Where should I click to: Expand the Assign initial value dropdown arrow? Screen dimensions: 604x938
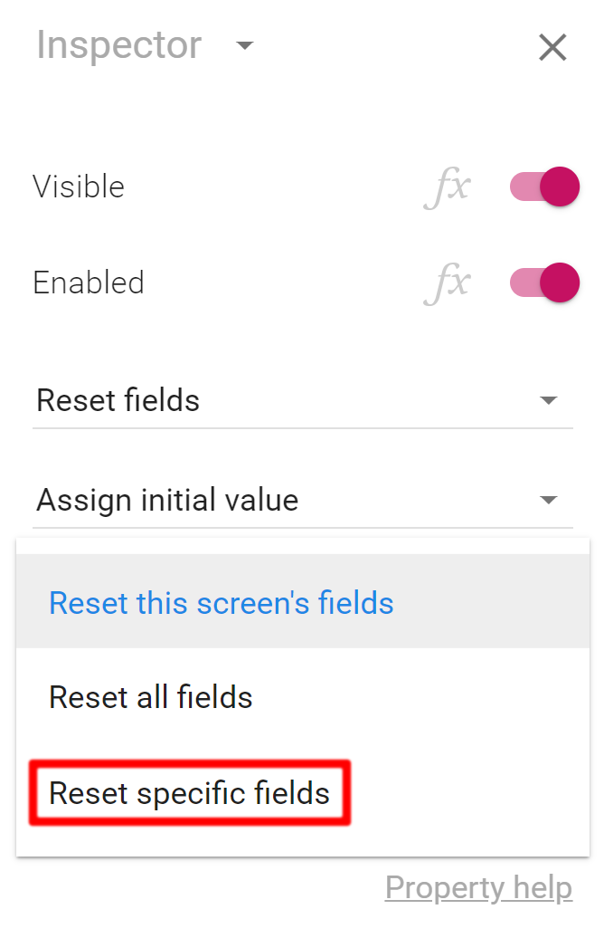click(548, 500)
